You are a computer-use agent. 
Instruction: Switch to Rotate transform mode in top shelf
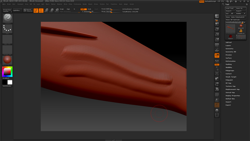click(57, 10)
